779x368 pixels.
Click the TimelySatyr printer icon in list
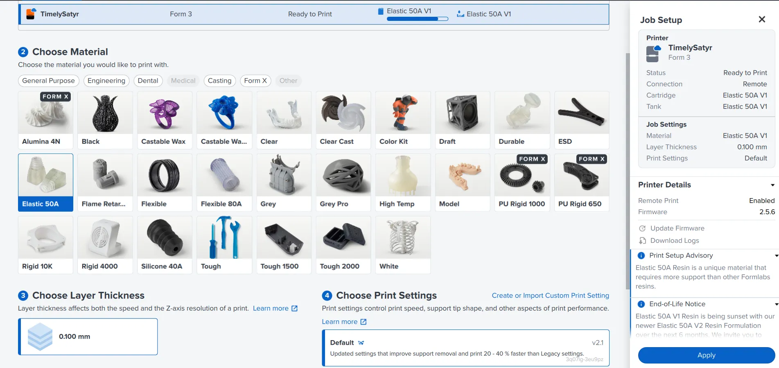31,14
